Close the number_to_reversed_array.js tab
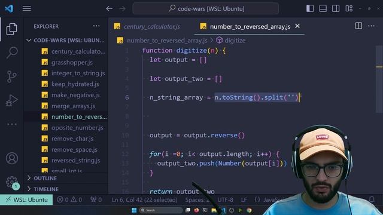Image resolution: width=383 pixels, height=215 pixels. tap(297, 26)
